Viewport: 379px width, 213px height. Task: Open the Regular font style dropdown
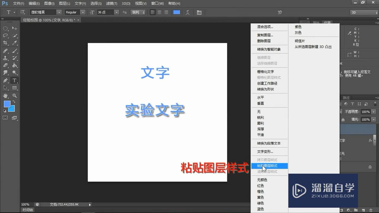(83, 12)
